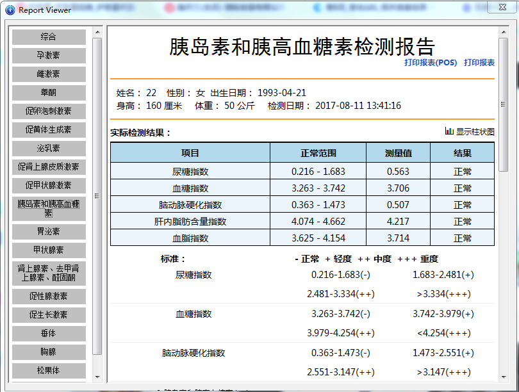This screenshot has height=392, width=519.
Task: Select the 松果体 category button
Action: click(x=49, y=370)
